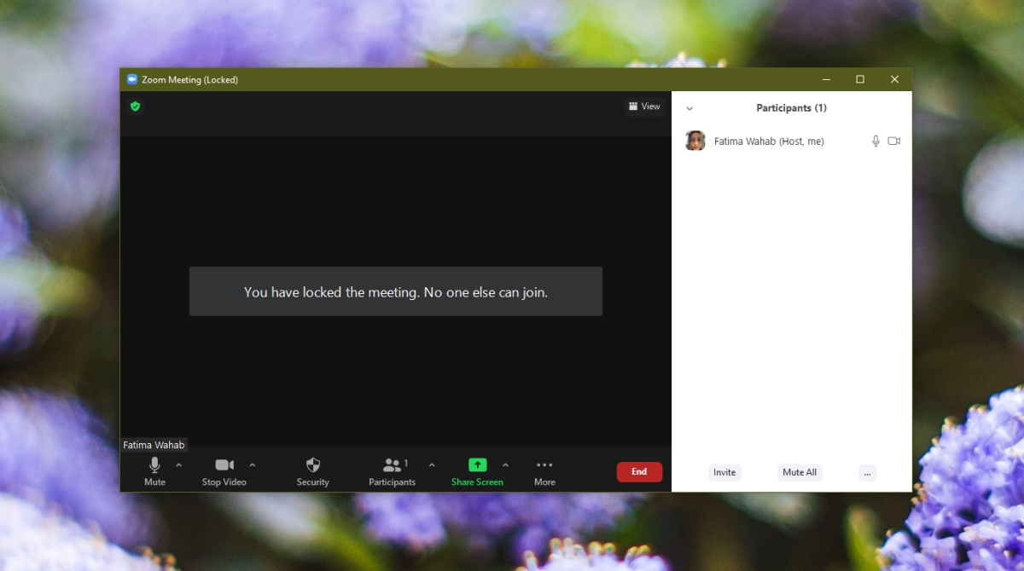
Task: Click the locked meeting notification message
Action: tap(396, 291)
